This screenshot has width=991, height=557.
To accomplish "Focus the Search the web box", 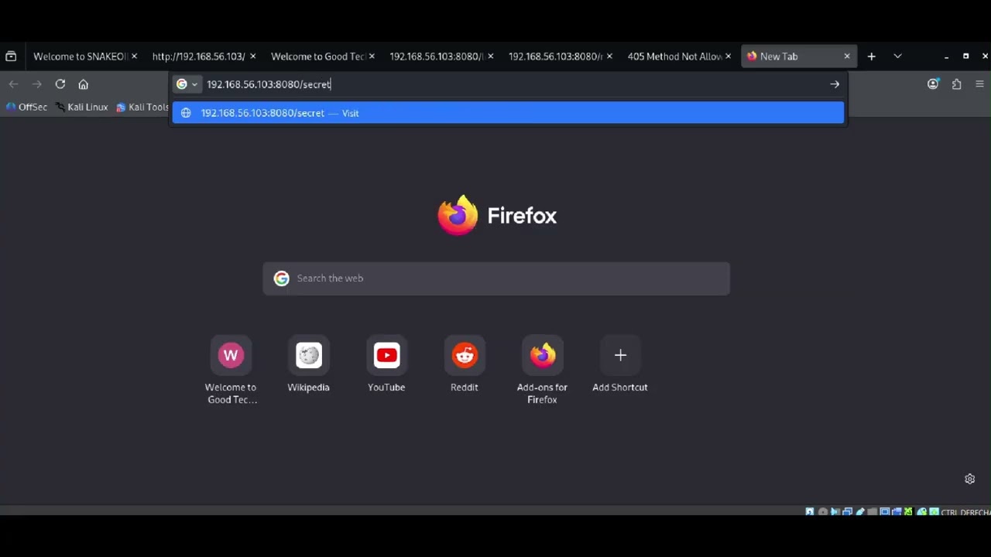I will point(496,278).
